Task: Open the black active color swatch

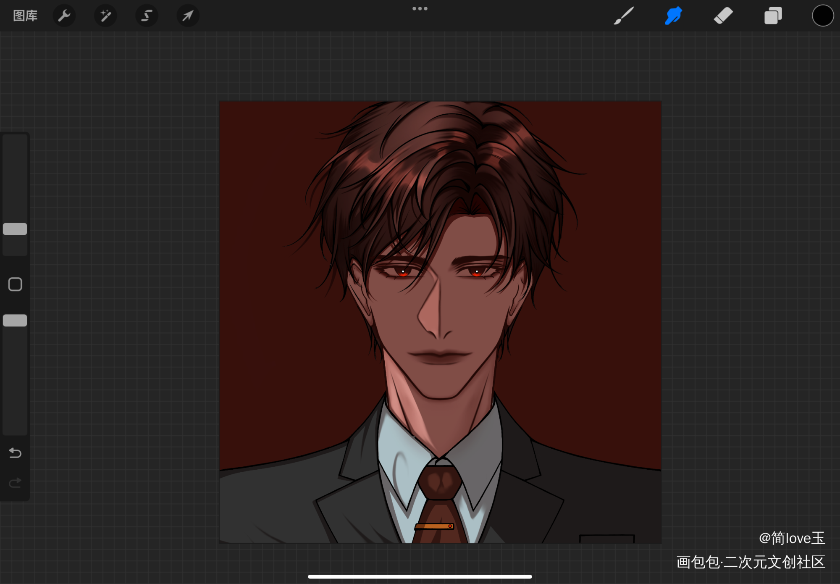Action: 822,16
